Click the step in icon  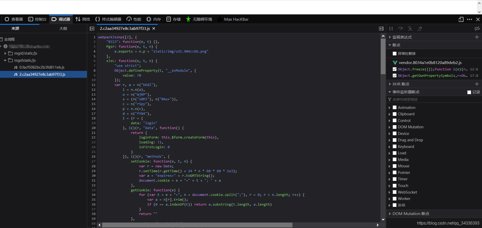[410, 29]
